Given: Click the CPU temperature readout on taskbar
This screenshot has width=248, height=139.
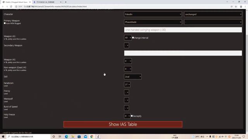Looking at the screenshot, I should (175, 136).
